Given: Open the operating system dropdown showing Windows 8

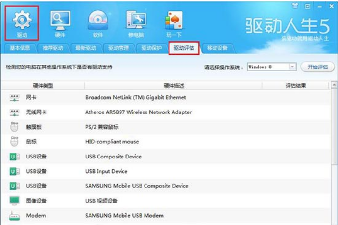Looking at the screenshot, I should (x=272, y=67).
